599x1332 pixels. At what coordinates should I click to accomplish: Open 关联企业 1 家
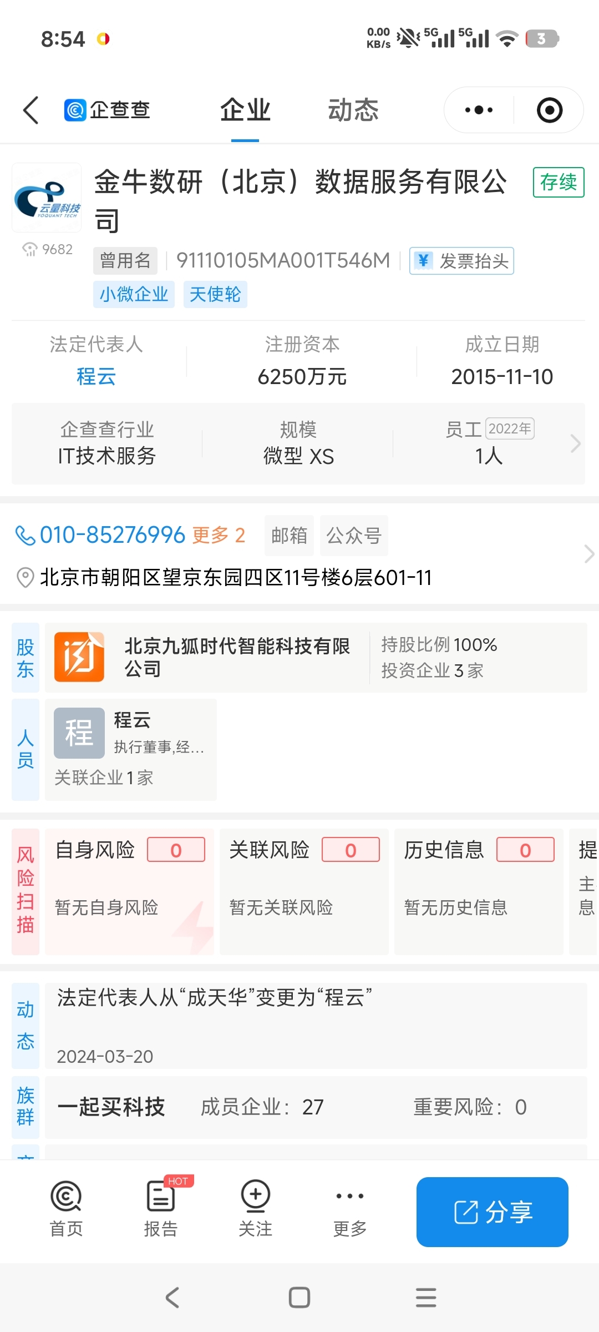click(104, 778)
